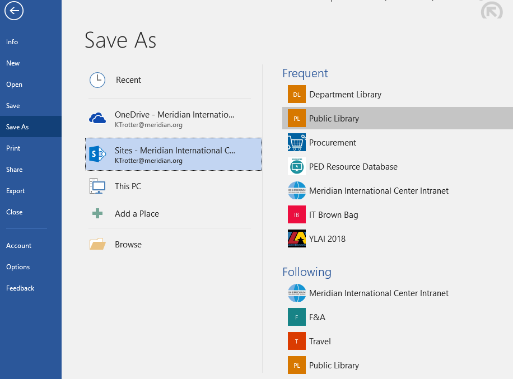Click the This PC computer icon

pyautogui.click(x=97, y=186)
